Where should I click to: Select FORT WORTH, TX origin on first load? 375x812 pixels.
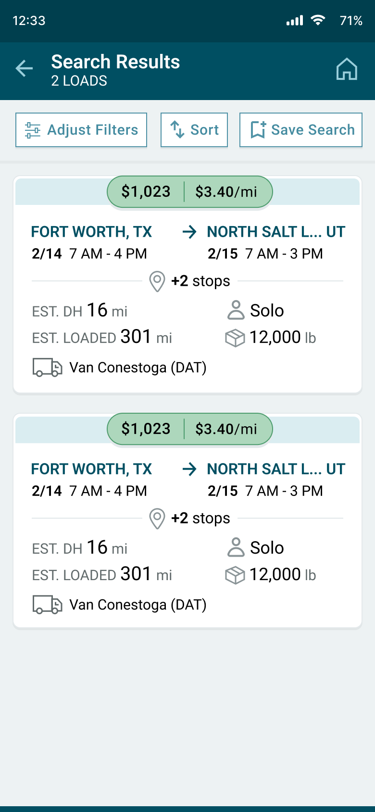(91, 232)
